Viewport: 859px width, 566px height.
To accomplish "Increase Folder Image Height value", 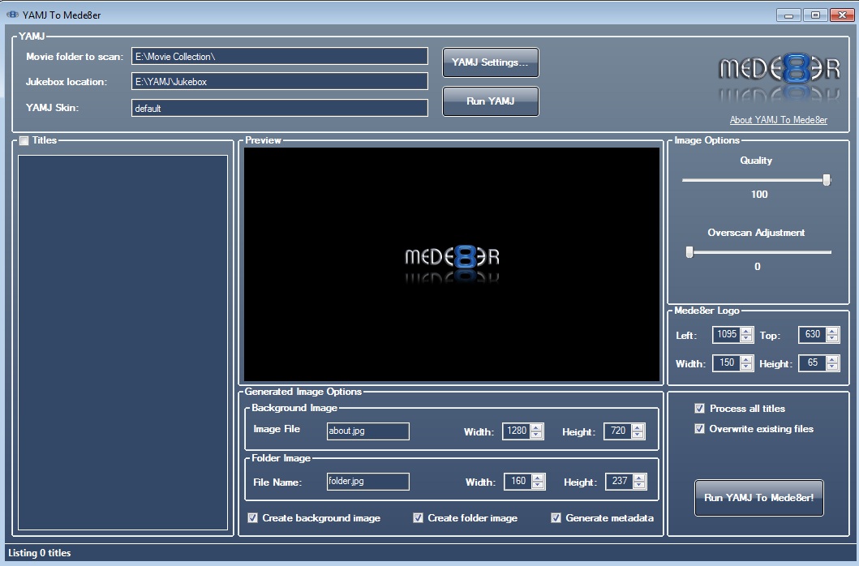I will pos(639,478).
